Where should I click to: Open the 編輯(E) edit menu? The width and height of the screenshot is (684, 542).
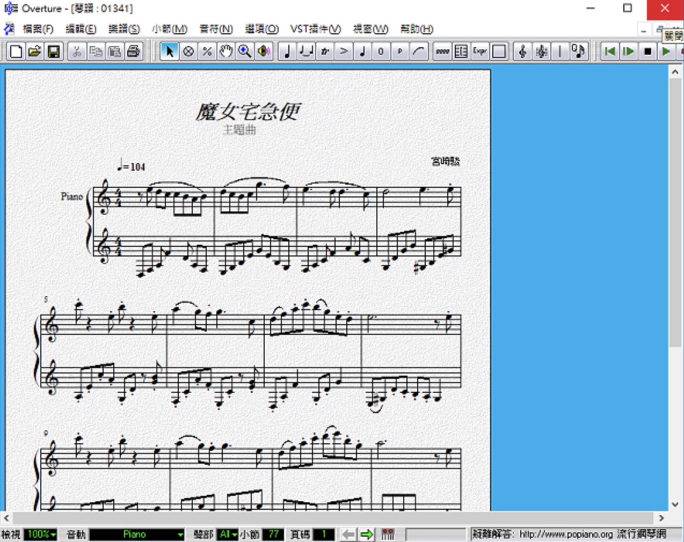tap(81, 29)
